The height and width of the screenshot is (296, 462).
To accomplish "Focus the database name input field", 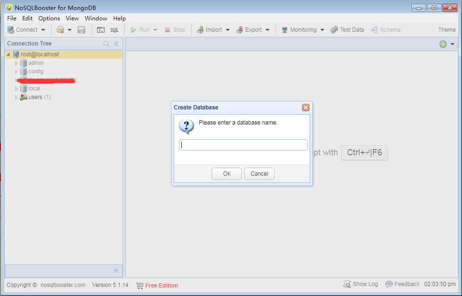I will click(x=243, y=144).
